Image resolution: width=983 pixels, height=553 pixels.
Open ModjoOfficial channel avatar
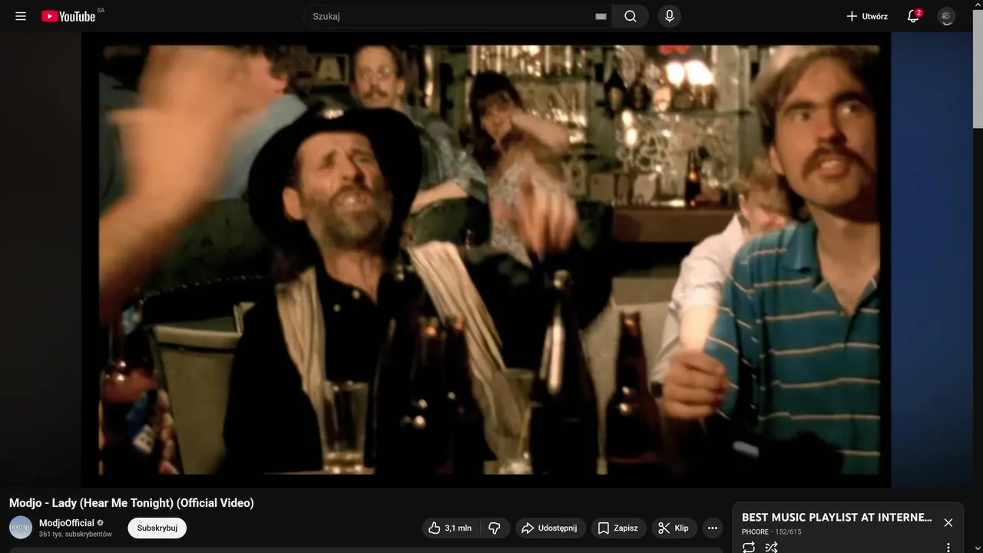tap(21, 528)
